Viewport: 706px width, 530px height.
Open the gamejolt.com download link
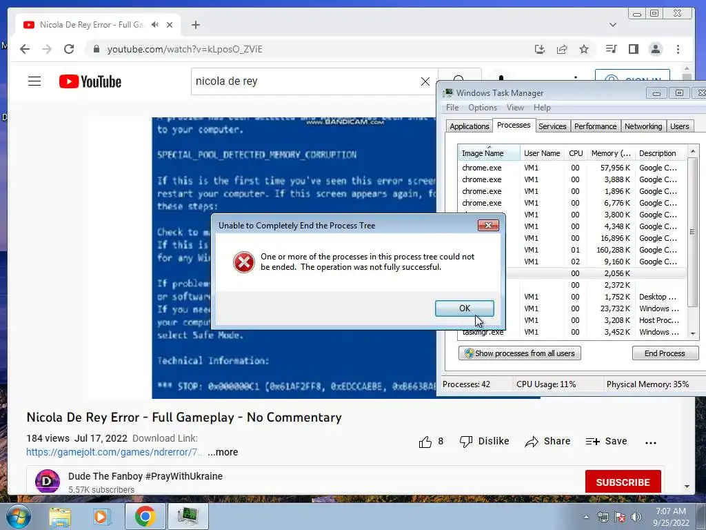click(x=114, y=452)
